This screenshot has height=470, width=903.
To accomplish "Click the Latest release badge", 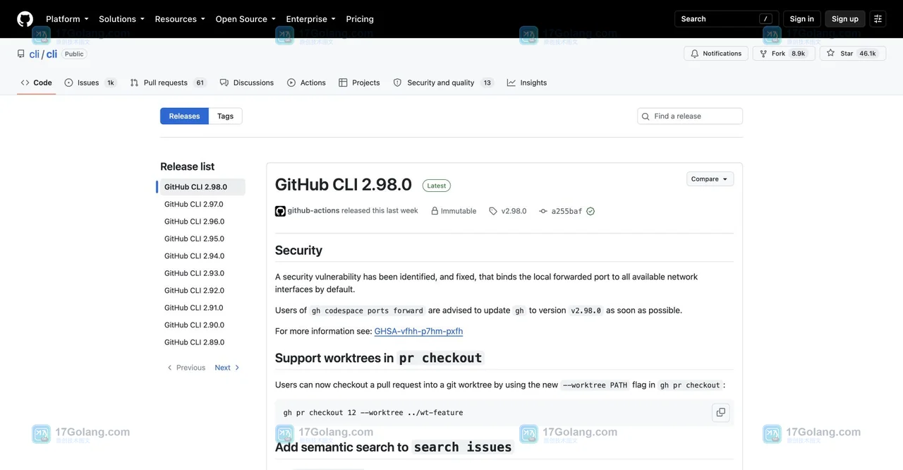I will (437, 186).
